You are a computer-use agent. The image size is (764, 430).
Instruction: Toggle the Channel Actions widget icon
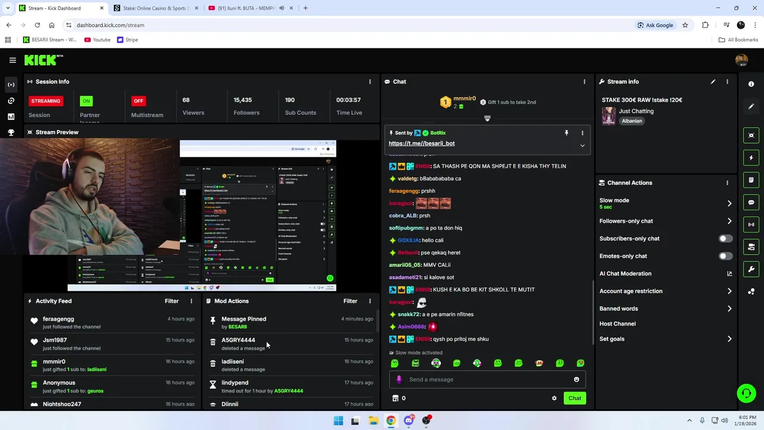(x=751, y=247)
